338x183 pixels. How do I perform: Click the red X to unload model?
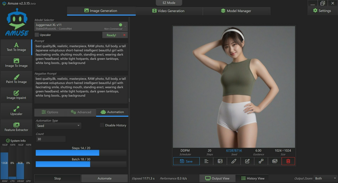pyautogui.click(x=124, y=35)
